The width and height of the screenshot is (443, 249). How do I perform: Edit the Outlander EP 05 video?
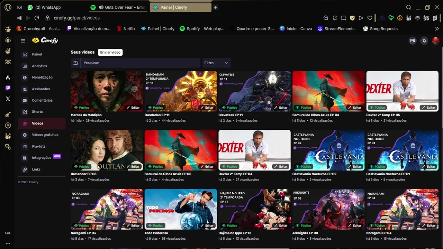click(x=133, y=167)
